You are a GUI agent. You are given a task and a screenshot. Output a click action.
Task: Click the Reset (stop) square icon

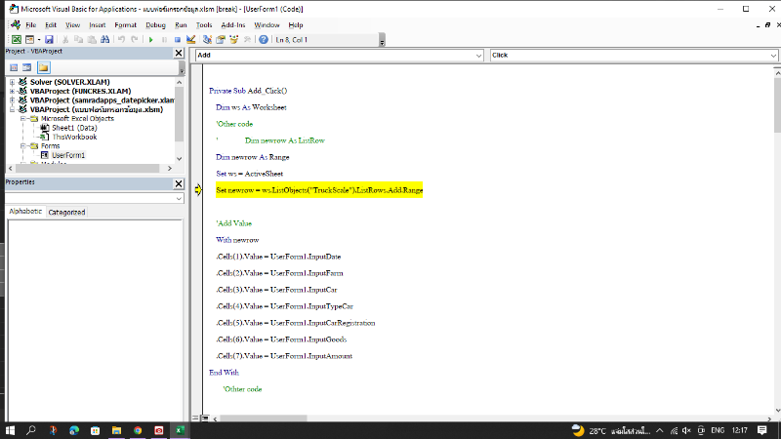point(178,40)
